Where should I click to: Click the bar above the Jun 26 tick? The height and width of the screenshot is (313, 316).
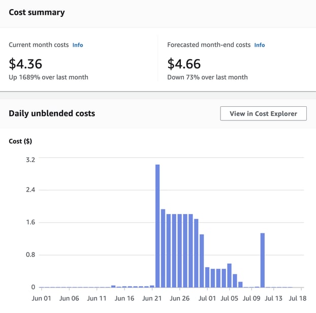pyautogui.click(x=180, y=251)
